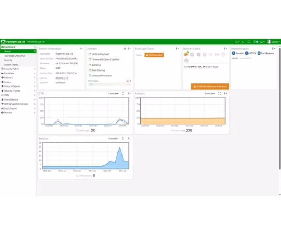Expand WiFi & Switch Controller menu
Screen dimensions: 281x234
click(x=18, y=104)
